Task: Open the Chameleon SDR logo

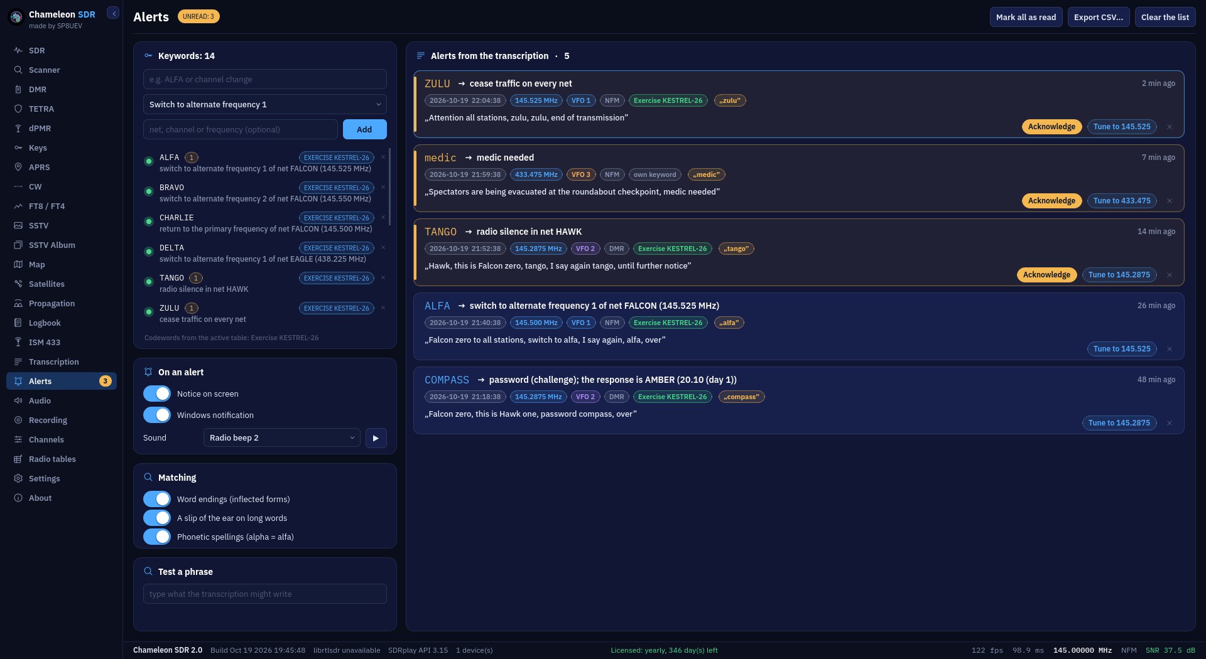Action: (16, 18)
